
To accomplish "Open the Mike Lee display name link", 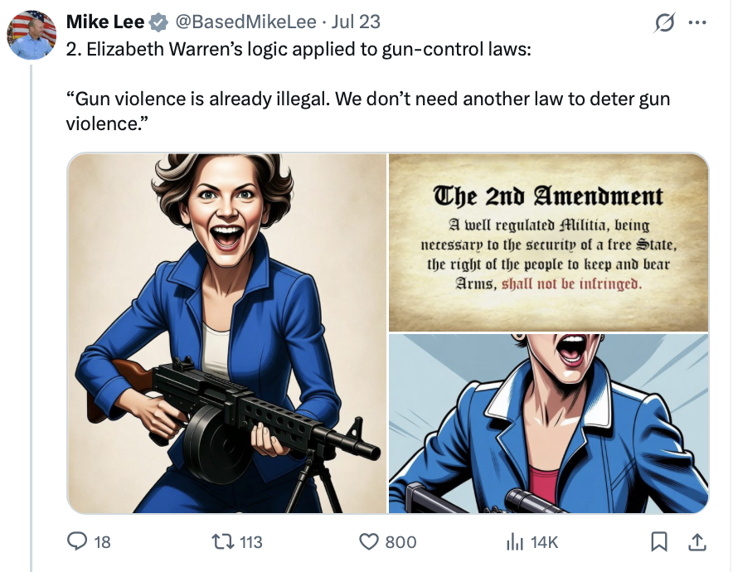I will (x=105, y=22).
